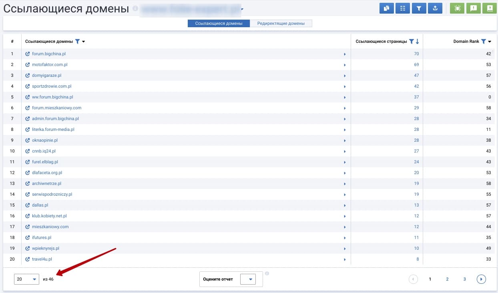Expand row arrow for archiwnetrze.pl
The height and width of the screenshot is (293, 498).
(x=345, y=184)
